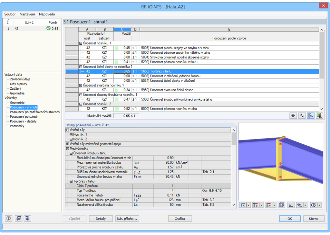The image size is (330, 235).
Task: Click the zoom magnifier icon
Action: click(299, 205)
